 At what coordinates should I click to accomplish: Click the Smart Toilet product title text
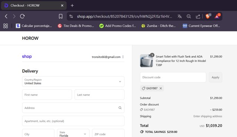[181, 61]
